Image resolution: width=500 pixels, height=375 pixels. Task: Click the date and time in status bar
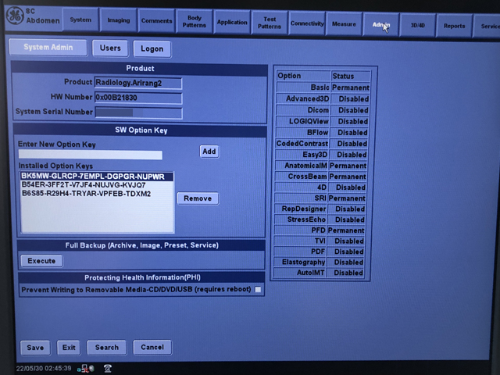[44, 369]
